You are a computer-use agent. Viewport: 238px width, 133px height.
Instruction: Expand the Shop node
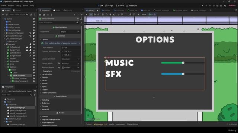click(x=6, y=64)
